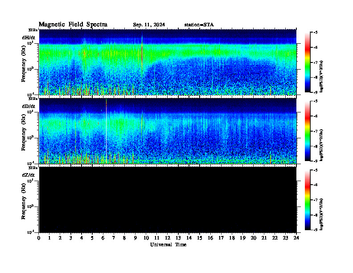Click the dD/dt panel label
The height and width of the screenshot is (273, 353).
point(29,106)
